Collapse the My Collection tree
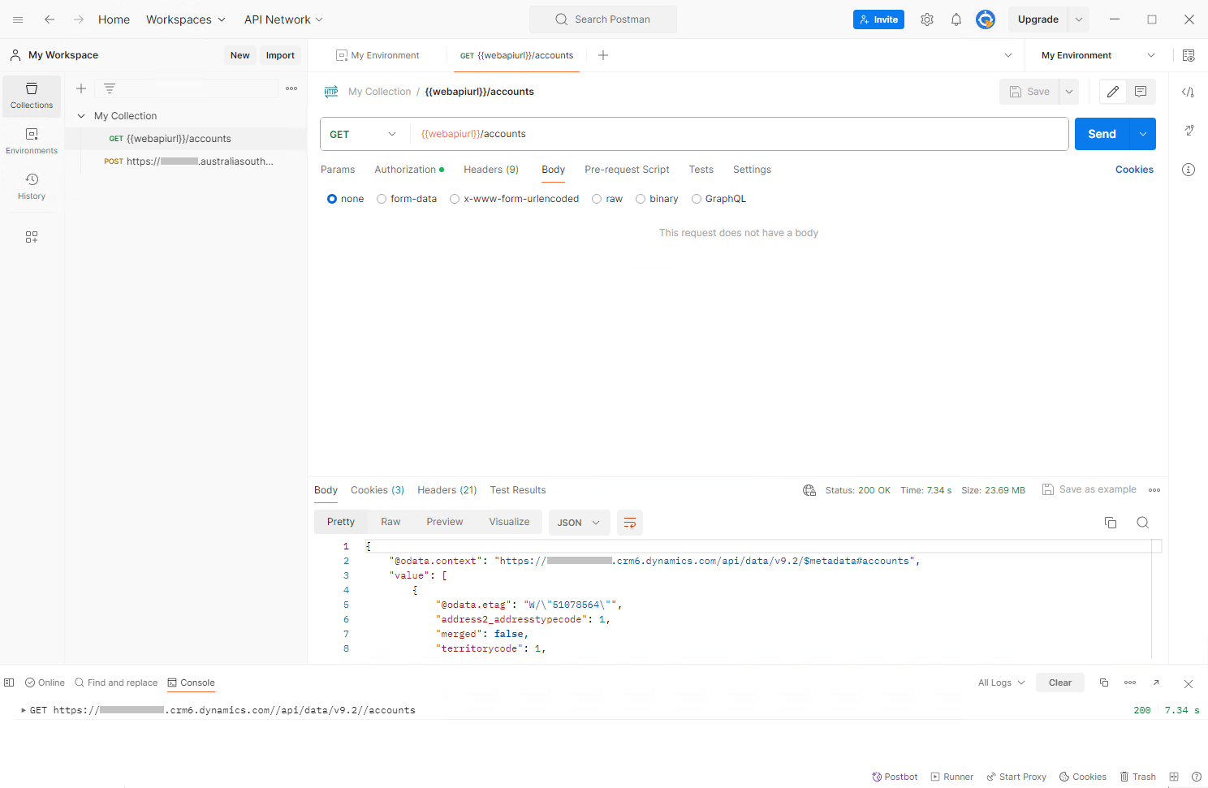The height and width of the screenshot is (788, 1208). click(81, 116)
